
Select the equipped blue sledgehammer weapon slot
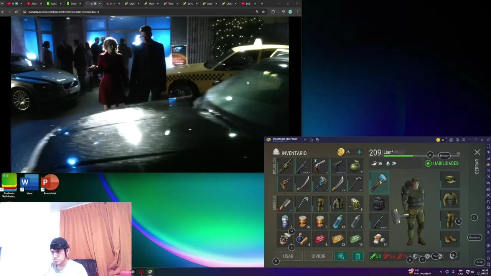click(x=379, y=182)
